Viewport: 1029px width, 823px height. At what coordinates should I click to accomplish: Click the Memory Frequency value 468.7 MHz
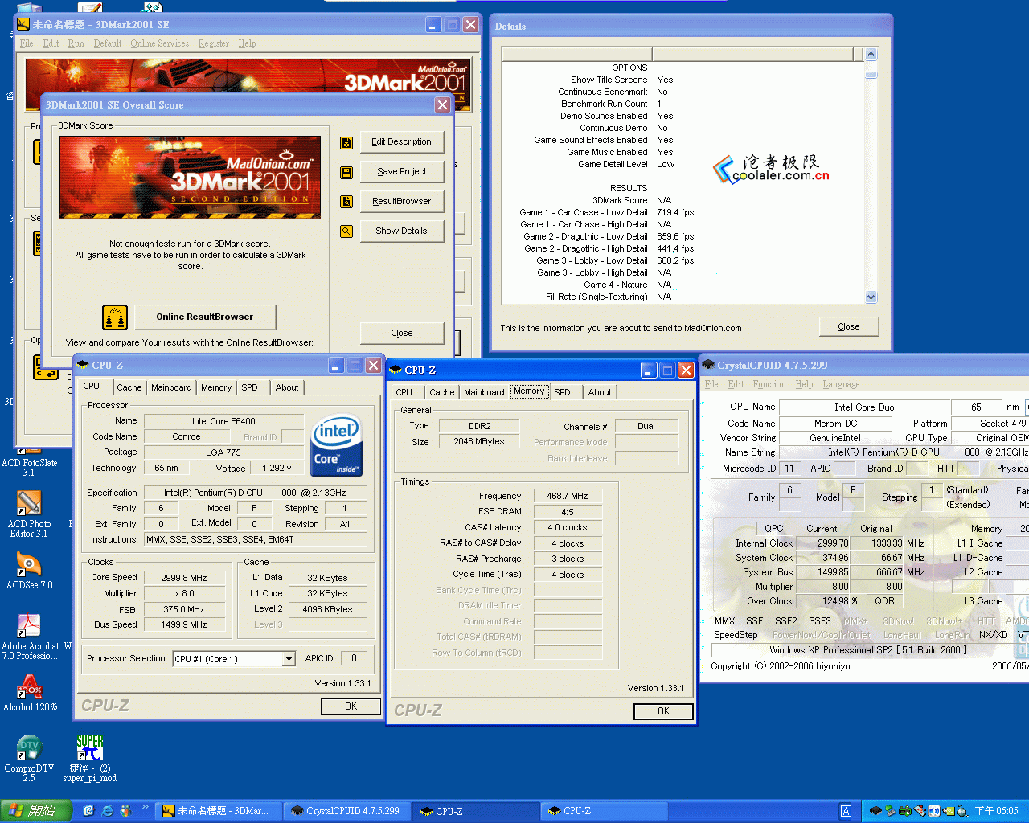(568, 497)
